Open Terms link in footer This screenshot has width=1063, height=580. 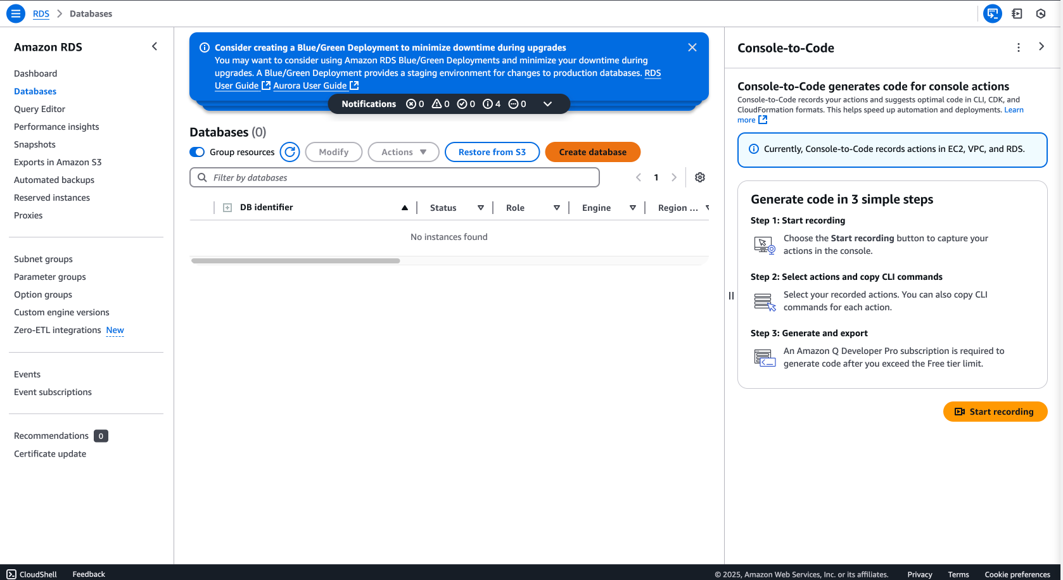pyautogui.click(x=958, y=574)
